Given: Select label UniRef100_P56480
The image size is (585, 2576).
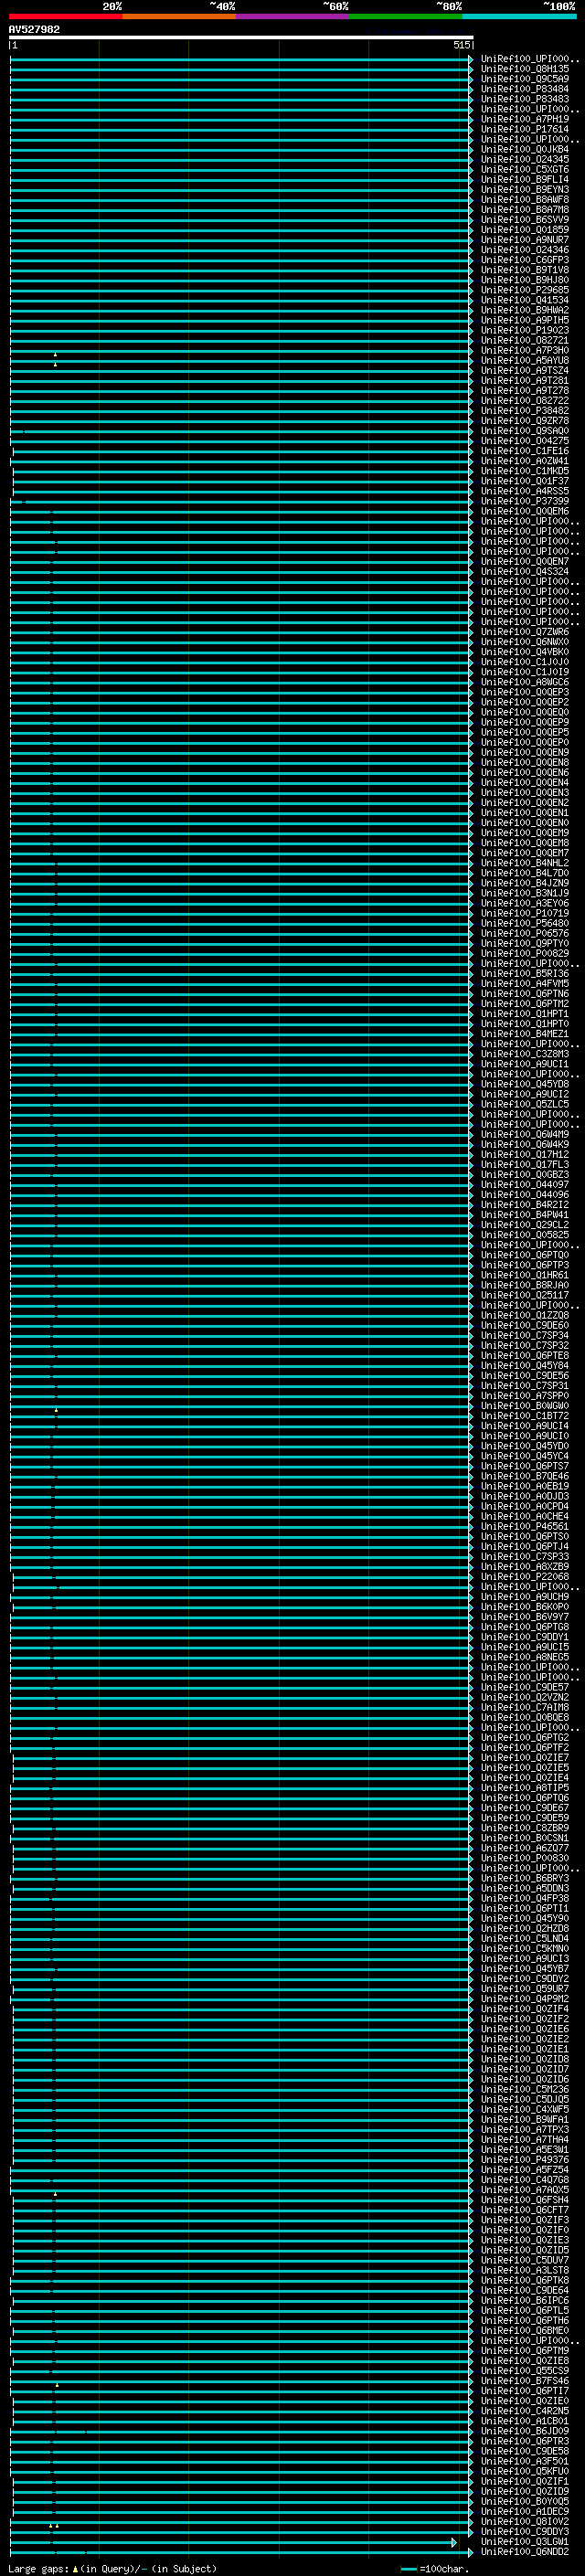Looking at the screenshot, I should 525,923.
